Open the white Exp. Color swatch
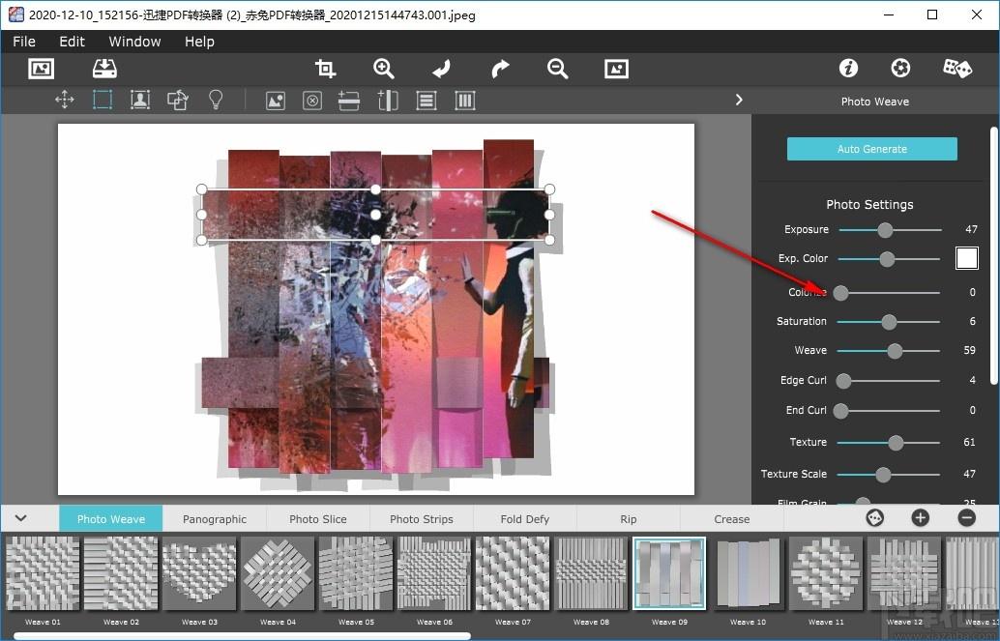1000x641 pixels. click(x=967, y=258)
